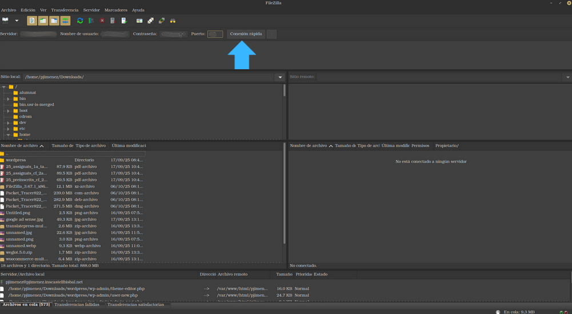The height and width of the screenshot is (314, 572).
Task: Open the Sitio local path dropdown
Action: coord(279,77)
